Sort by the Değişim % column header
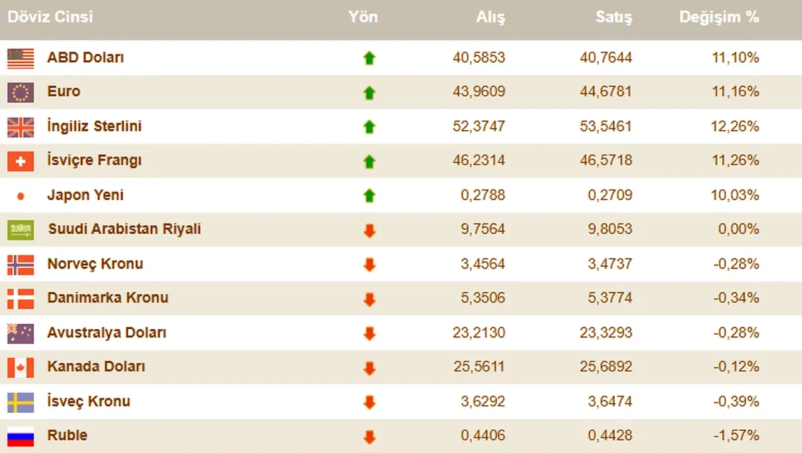This screenshot has width=802, height=454. (x=719, y=18)
